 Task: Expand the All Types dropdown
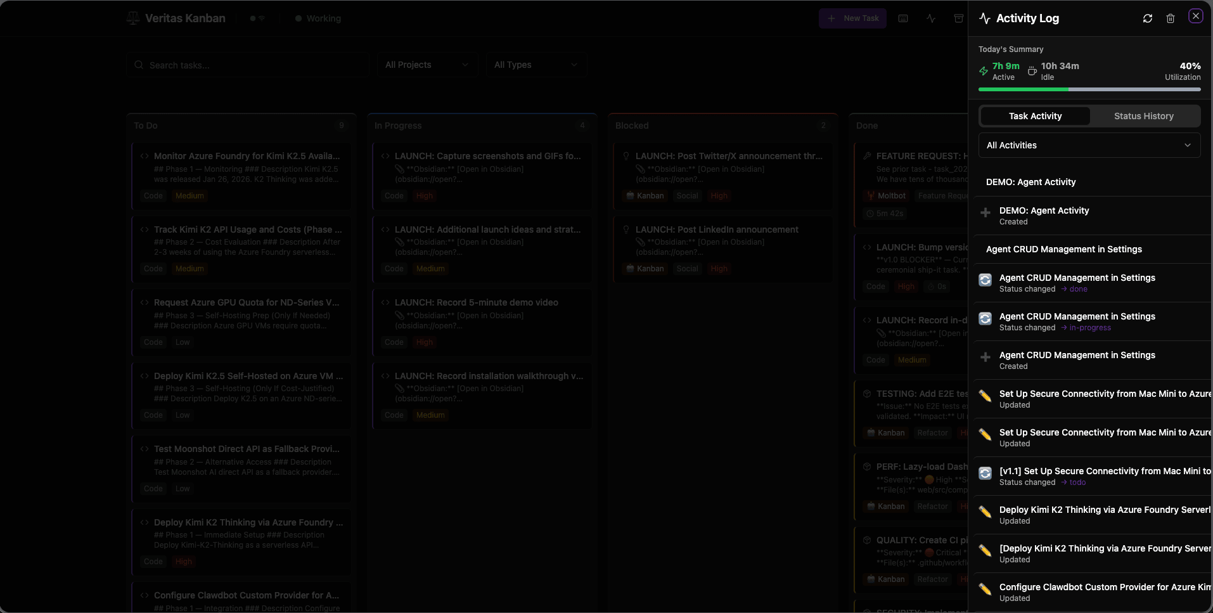[x=536, y=65]
